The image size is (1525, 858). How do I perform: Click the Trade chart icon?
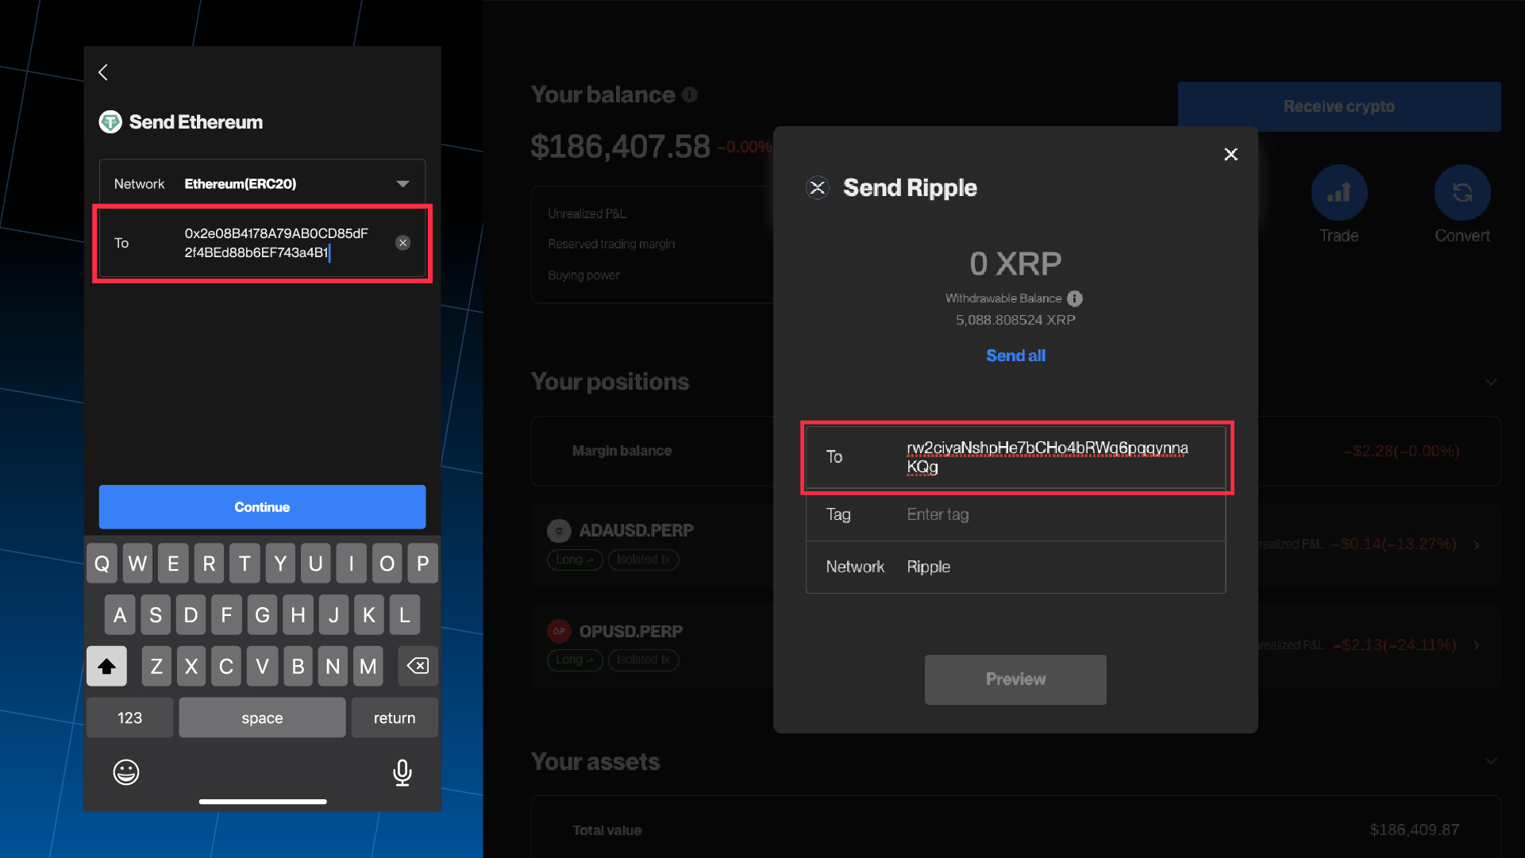point(1339,192)
